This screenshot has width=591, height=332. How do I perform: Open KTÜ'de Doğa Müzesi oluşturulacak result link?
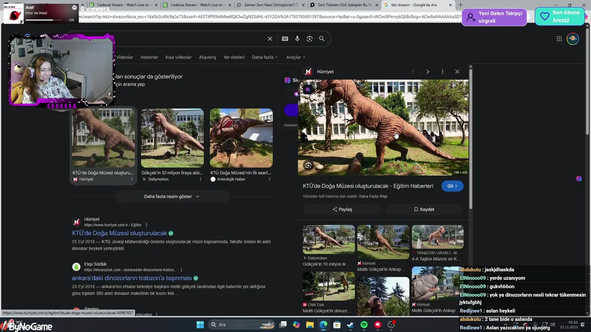120,233
